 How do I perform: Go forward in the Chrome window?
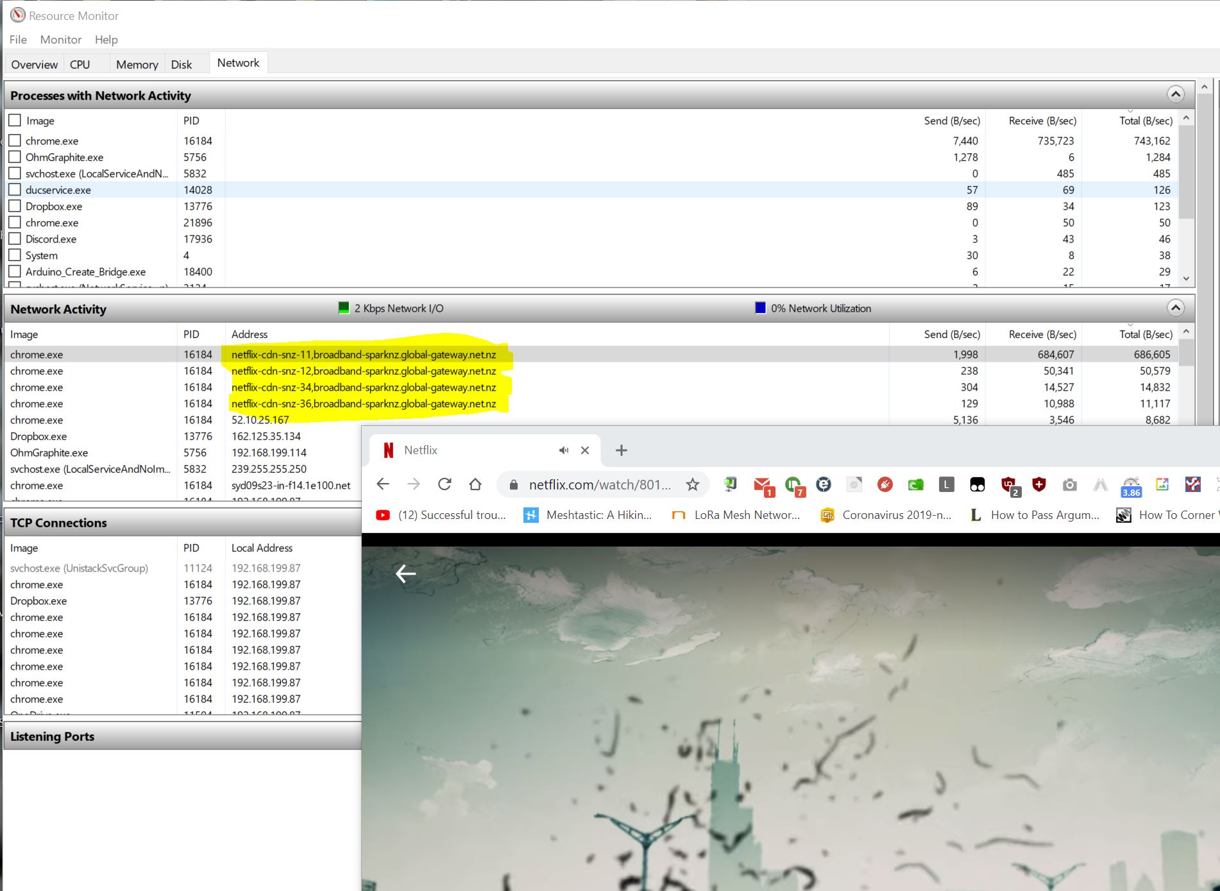(414, 484)
